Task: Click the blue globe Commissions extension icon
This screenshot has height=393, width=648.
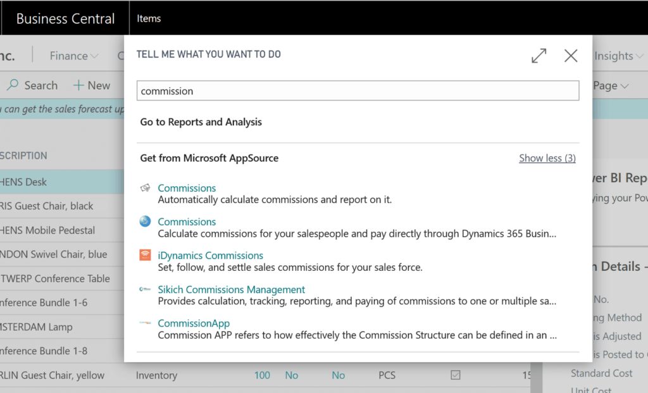Action: pyautogui.click(x=145, y=221)
